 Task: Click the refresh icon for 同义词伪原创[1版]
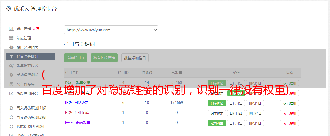click(x=11, y=108)
